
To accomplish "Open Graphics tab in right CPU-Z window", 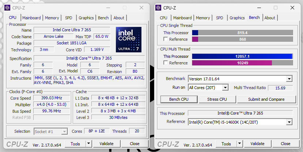I will tap(237, 18).
